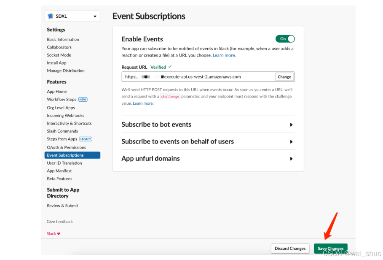Click Discard Changes button
This screenshot has width=383, height=260.
(x=290, y=248)
